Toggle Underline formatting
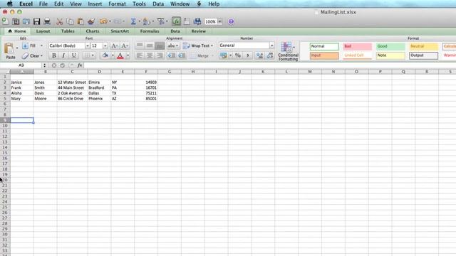Image resolution: width=456 pixels, height=256 pixels. pos(73,55)
